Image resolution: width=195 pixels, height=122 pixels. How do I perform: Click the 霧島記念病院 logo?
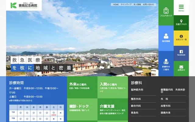24,5
